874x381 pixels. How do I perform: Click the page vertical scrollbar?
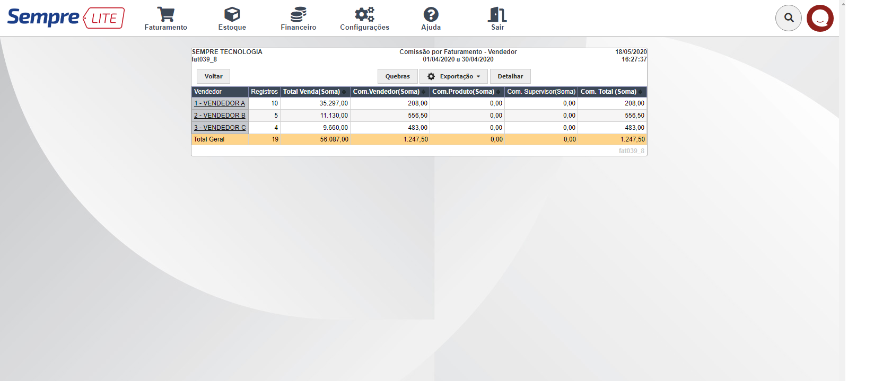842,191
